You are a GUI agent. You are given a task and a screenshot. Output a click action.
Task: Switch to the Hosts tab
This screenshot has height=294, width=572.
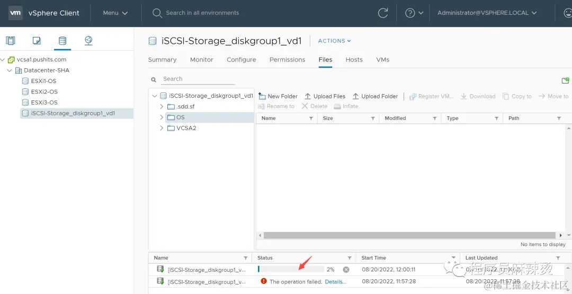(x=354, y=60)
